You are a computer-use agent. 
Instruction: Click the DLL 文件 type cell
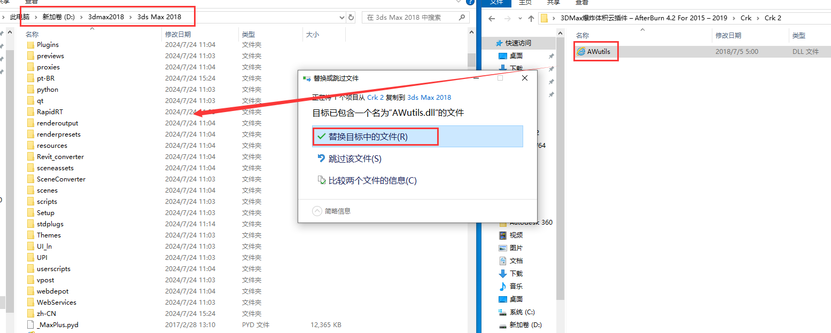805,52
